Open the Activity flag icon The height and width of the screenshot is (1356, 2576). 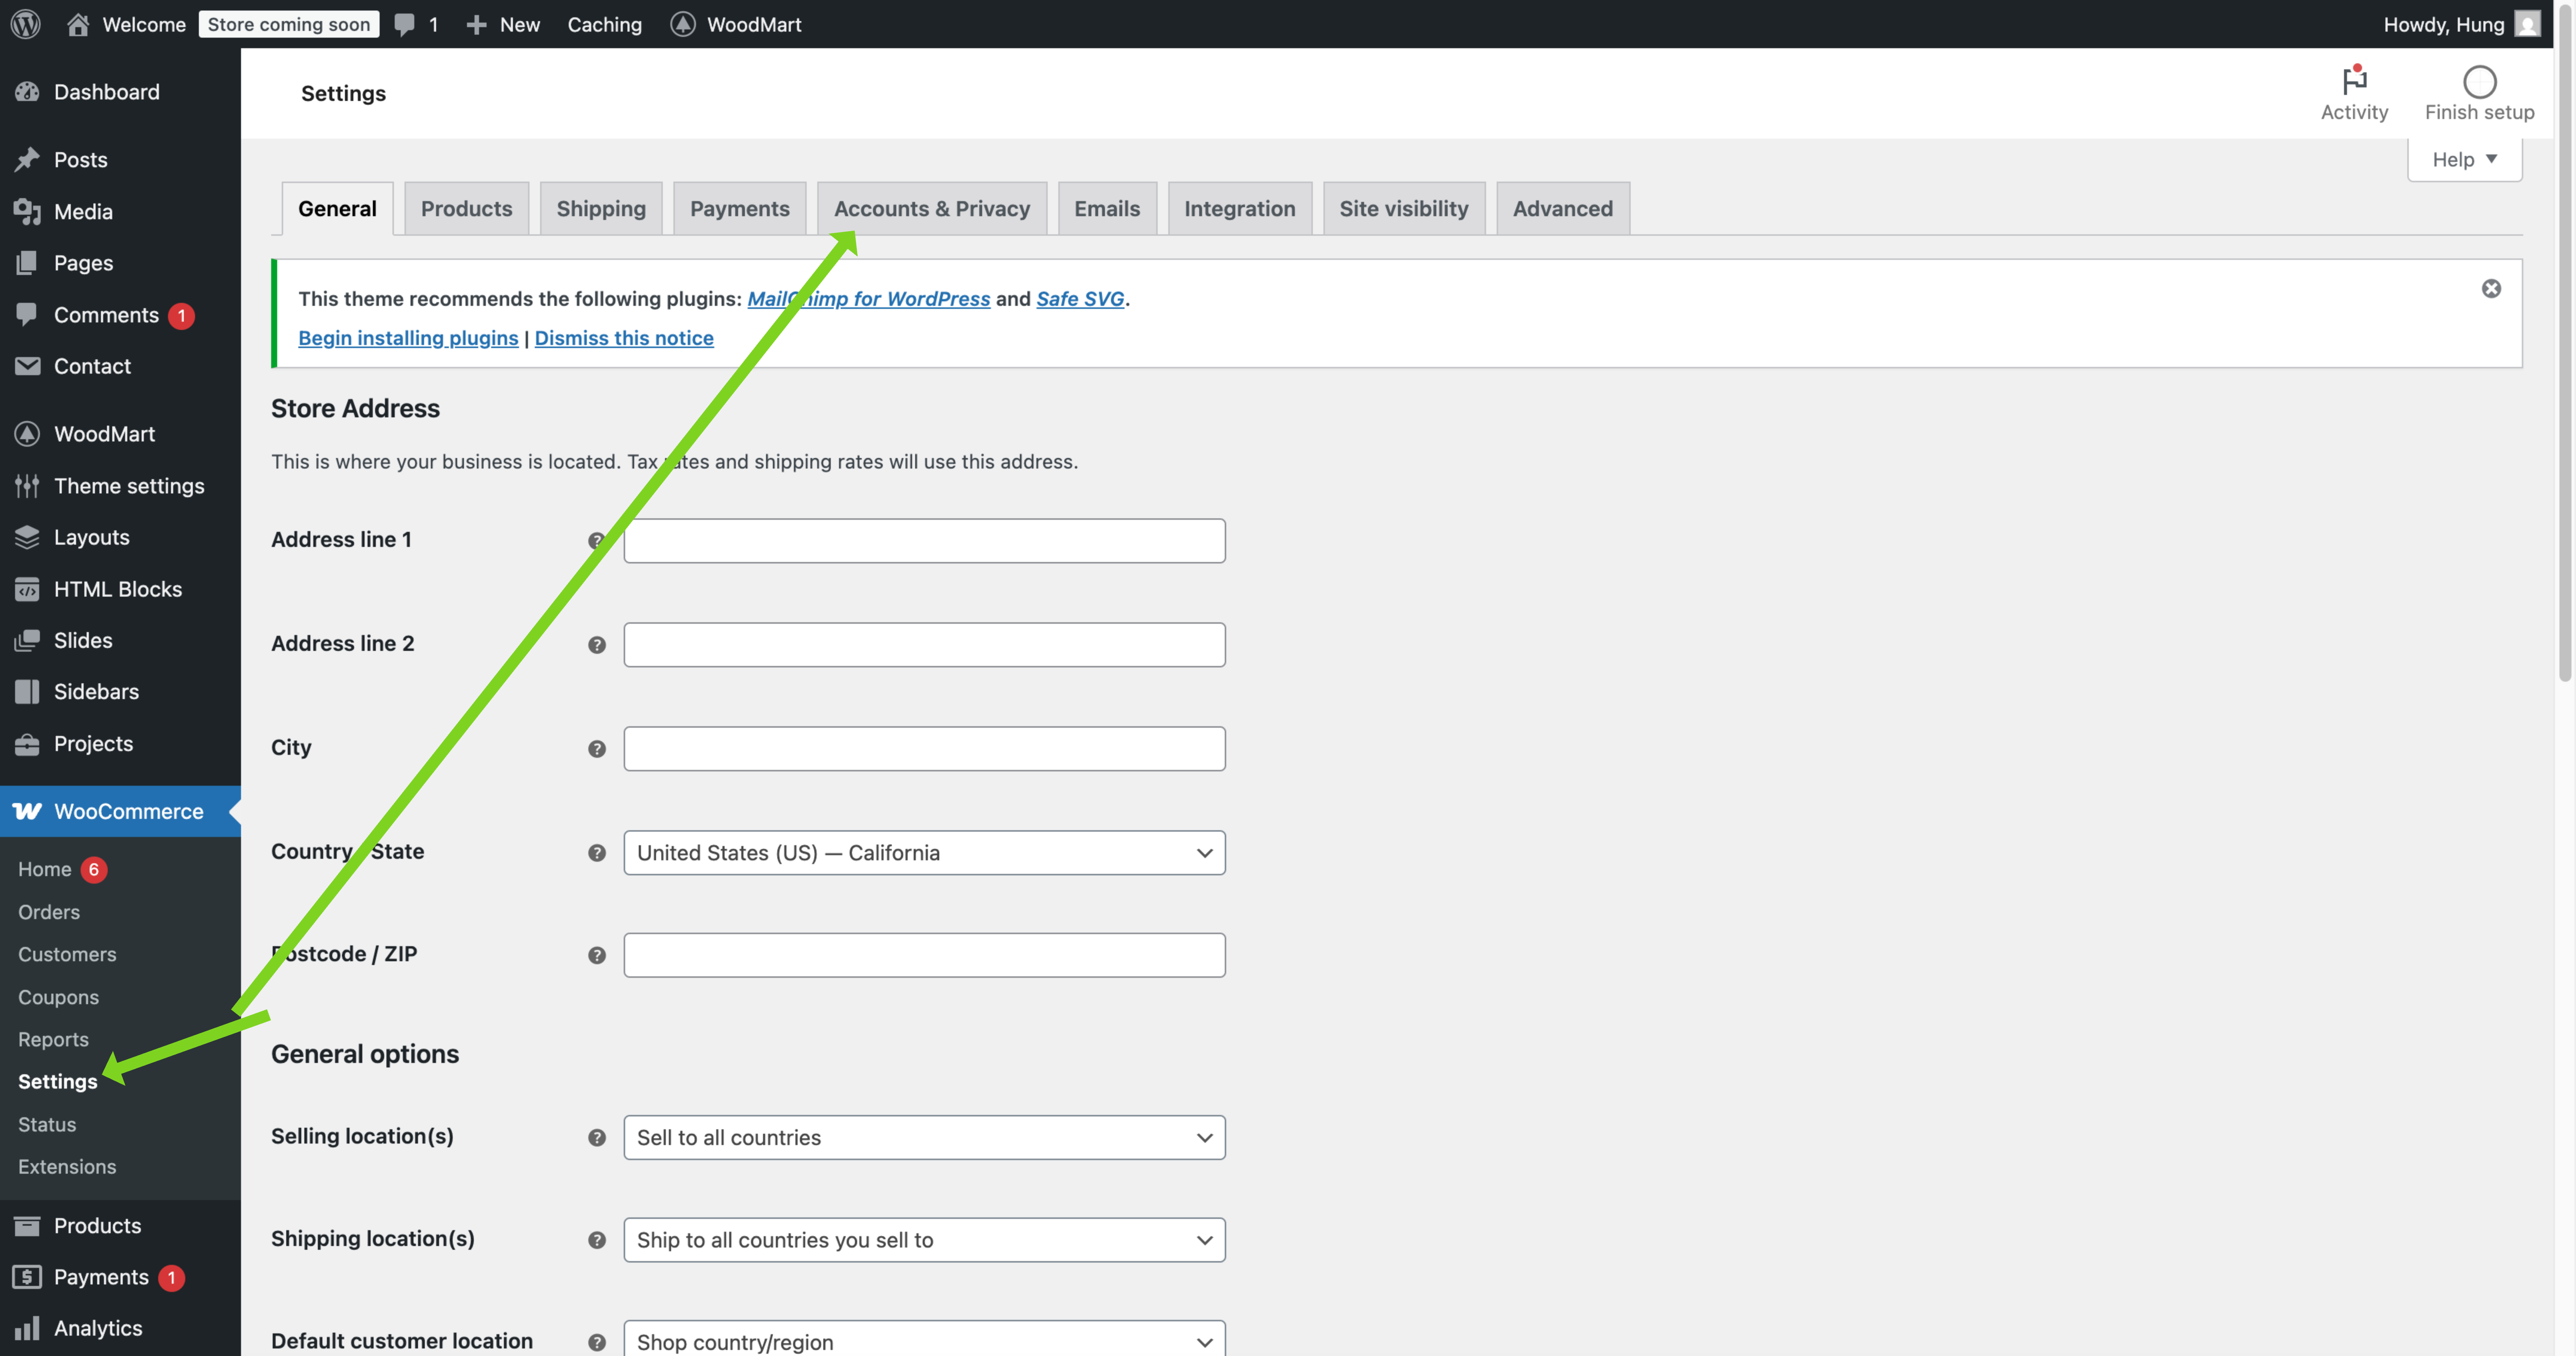[2355, 79]
